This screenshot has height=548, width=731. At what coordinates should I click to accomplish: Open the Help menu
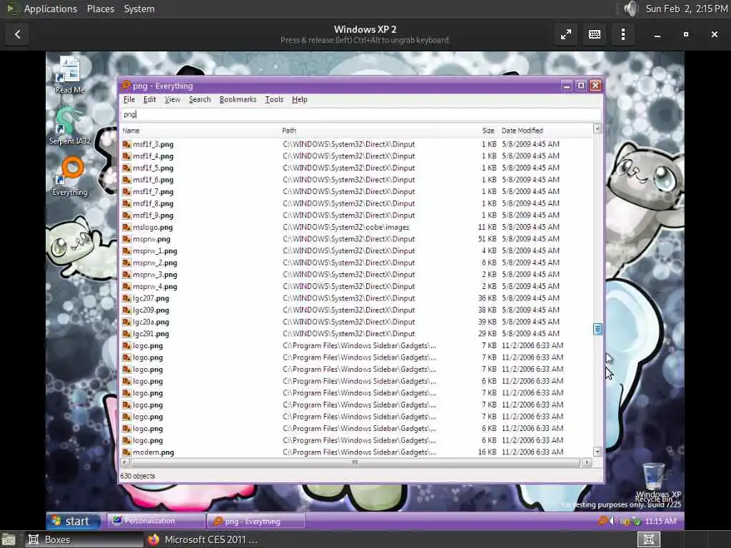299,99
